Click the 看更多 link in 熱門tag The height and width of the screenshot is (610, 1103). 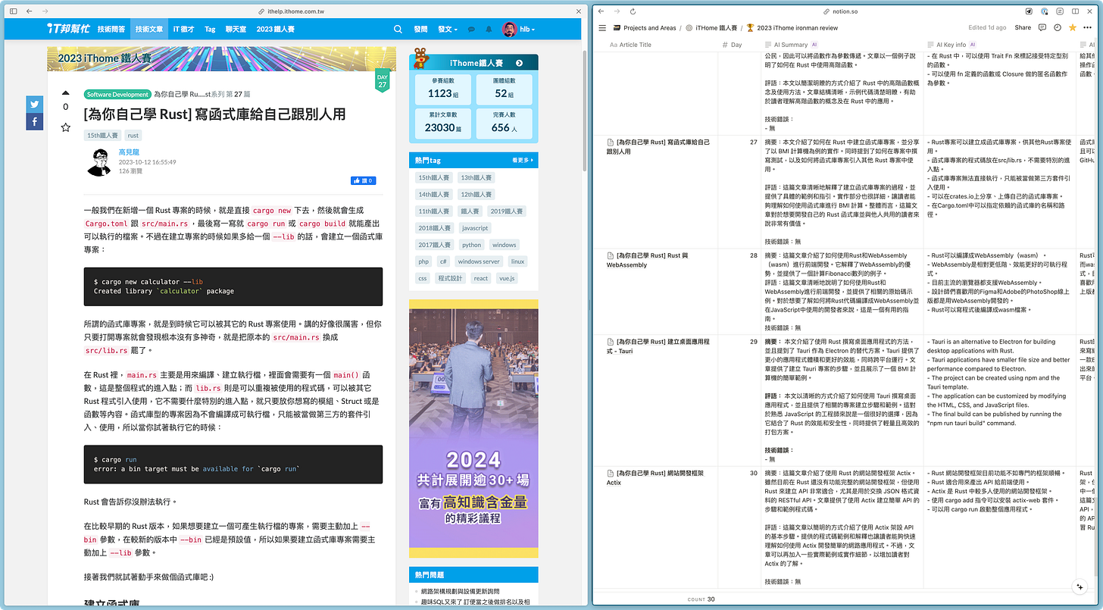point(522,160)
